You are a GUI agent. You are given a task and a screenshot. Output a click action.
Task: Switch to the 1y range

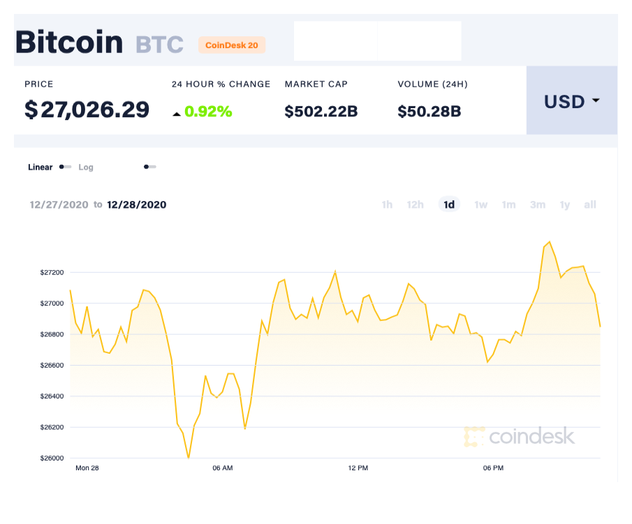(564, 204)
